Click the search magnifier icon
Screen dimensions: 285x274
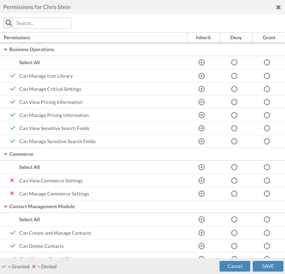(x=9, y=23)
